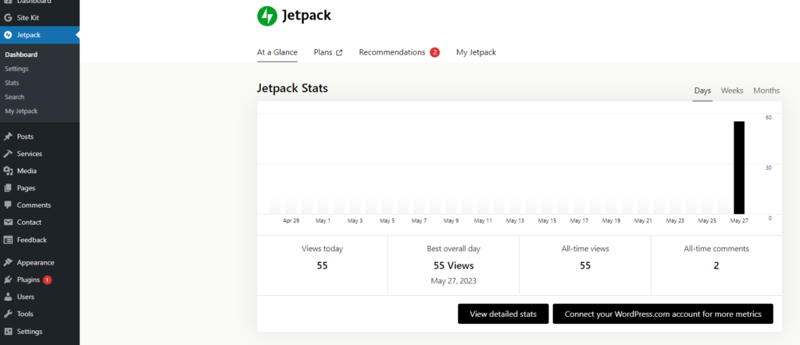
Task: Click the May 27, 2023 date text
Action: pyautogui.click(x=454, y=281)
